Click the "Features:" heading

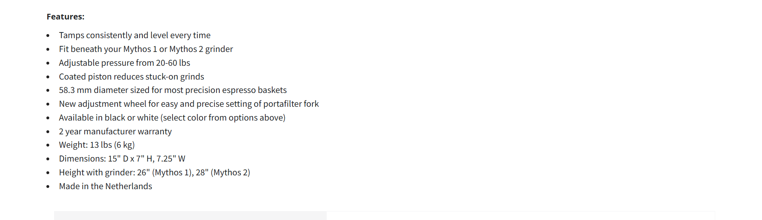coord(66,17)
